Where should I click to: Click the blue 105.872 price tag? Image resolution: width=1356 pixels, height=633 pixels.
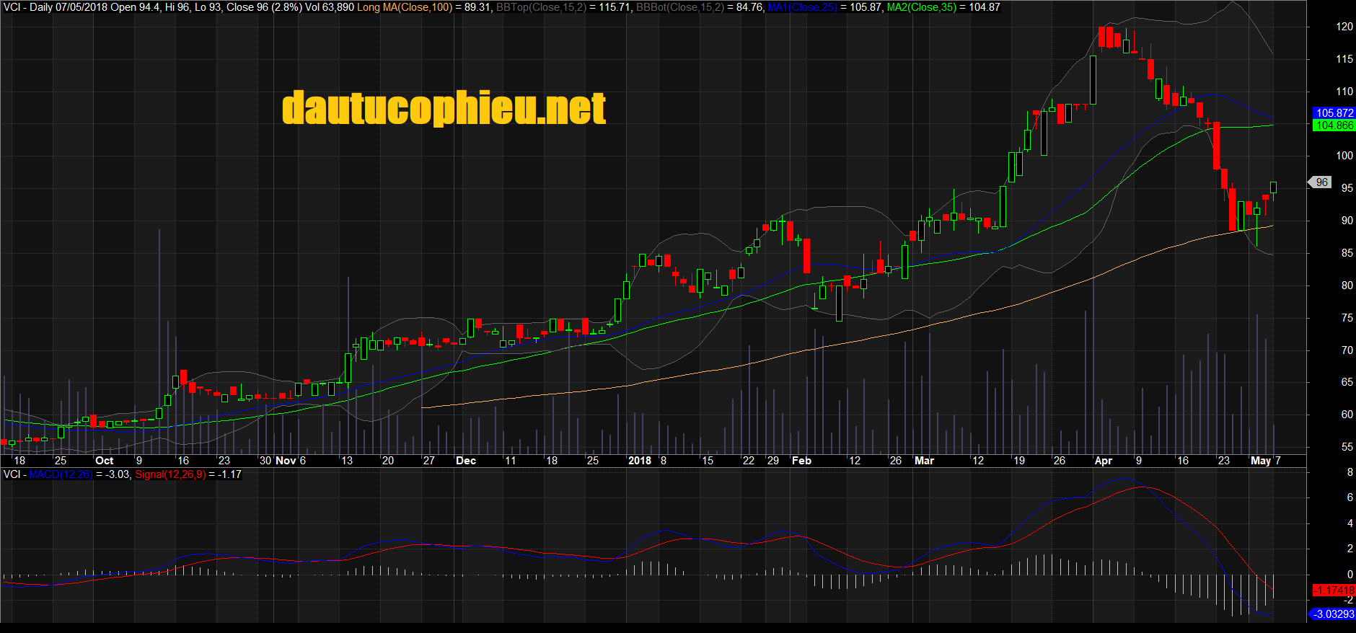pyautogui.click(x=1334, y=113)
